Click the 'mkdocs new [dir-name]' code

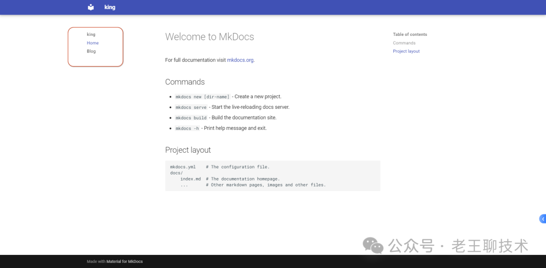(x=203, y=97)
